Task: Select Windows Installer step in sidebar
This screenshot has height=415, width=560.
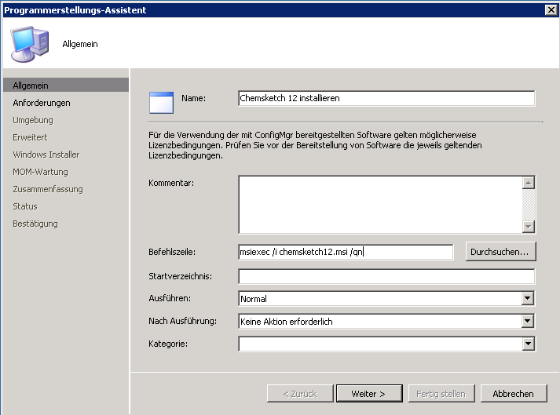Action: (46, 155)
